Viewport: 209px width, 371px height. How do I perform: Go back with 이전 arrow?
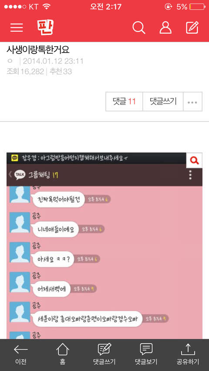[x=21, y=354]
